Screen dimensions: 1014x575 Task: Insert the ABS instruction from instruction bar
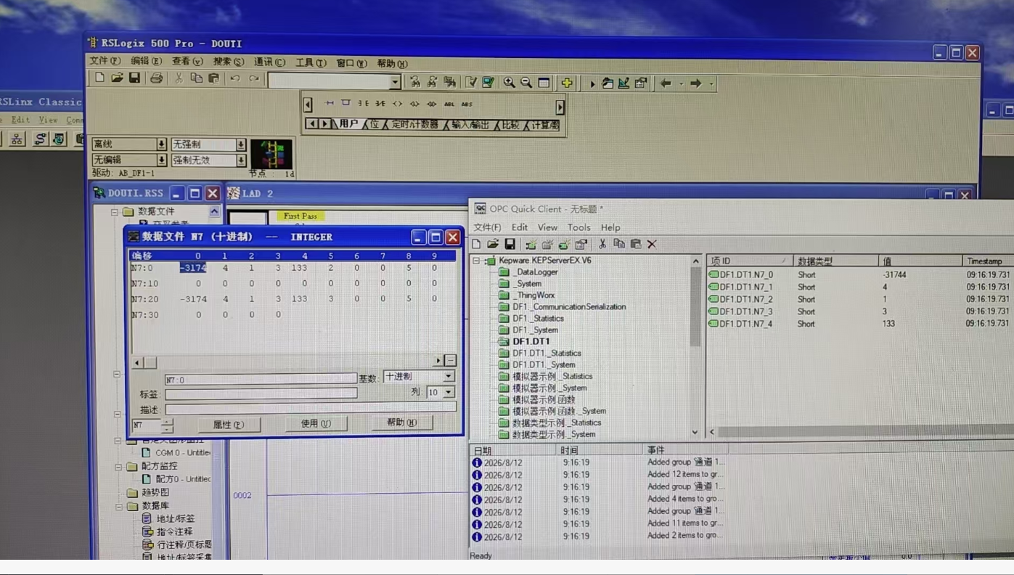[x=467, y=104]
